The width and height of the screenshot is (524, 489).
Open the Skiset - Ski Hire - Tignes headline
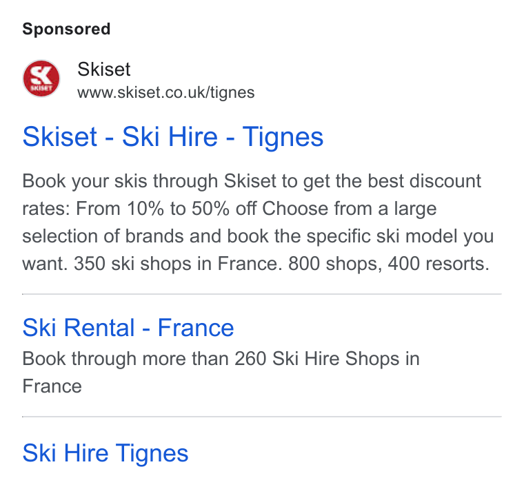click(x=173, y=137)
